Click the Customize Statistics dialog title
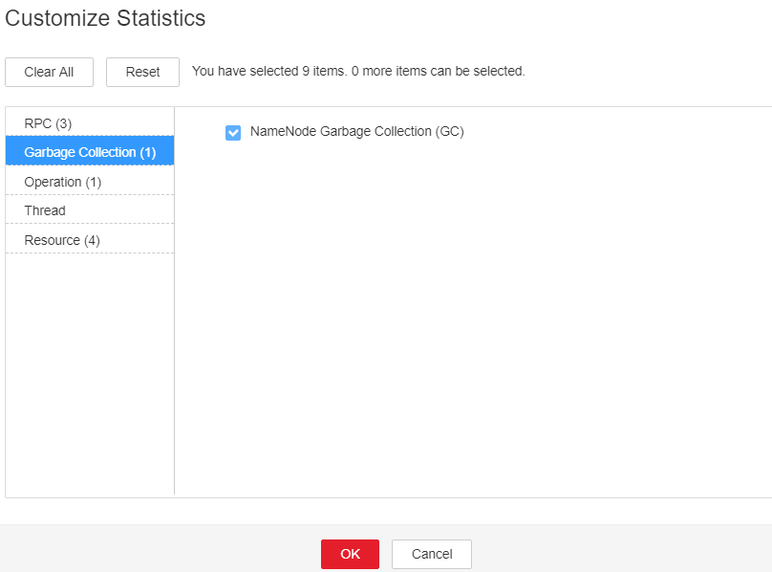Image resolution: width=772 pixels, height=572 pixels. [x=105, y=18]
